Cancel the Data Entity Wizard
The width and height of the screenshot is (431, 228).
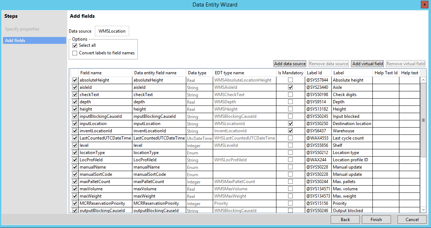click(x=412, y=220)
